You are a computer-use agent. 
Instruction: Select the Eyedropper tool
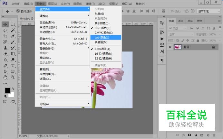pos(13,36)
